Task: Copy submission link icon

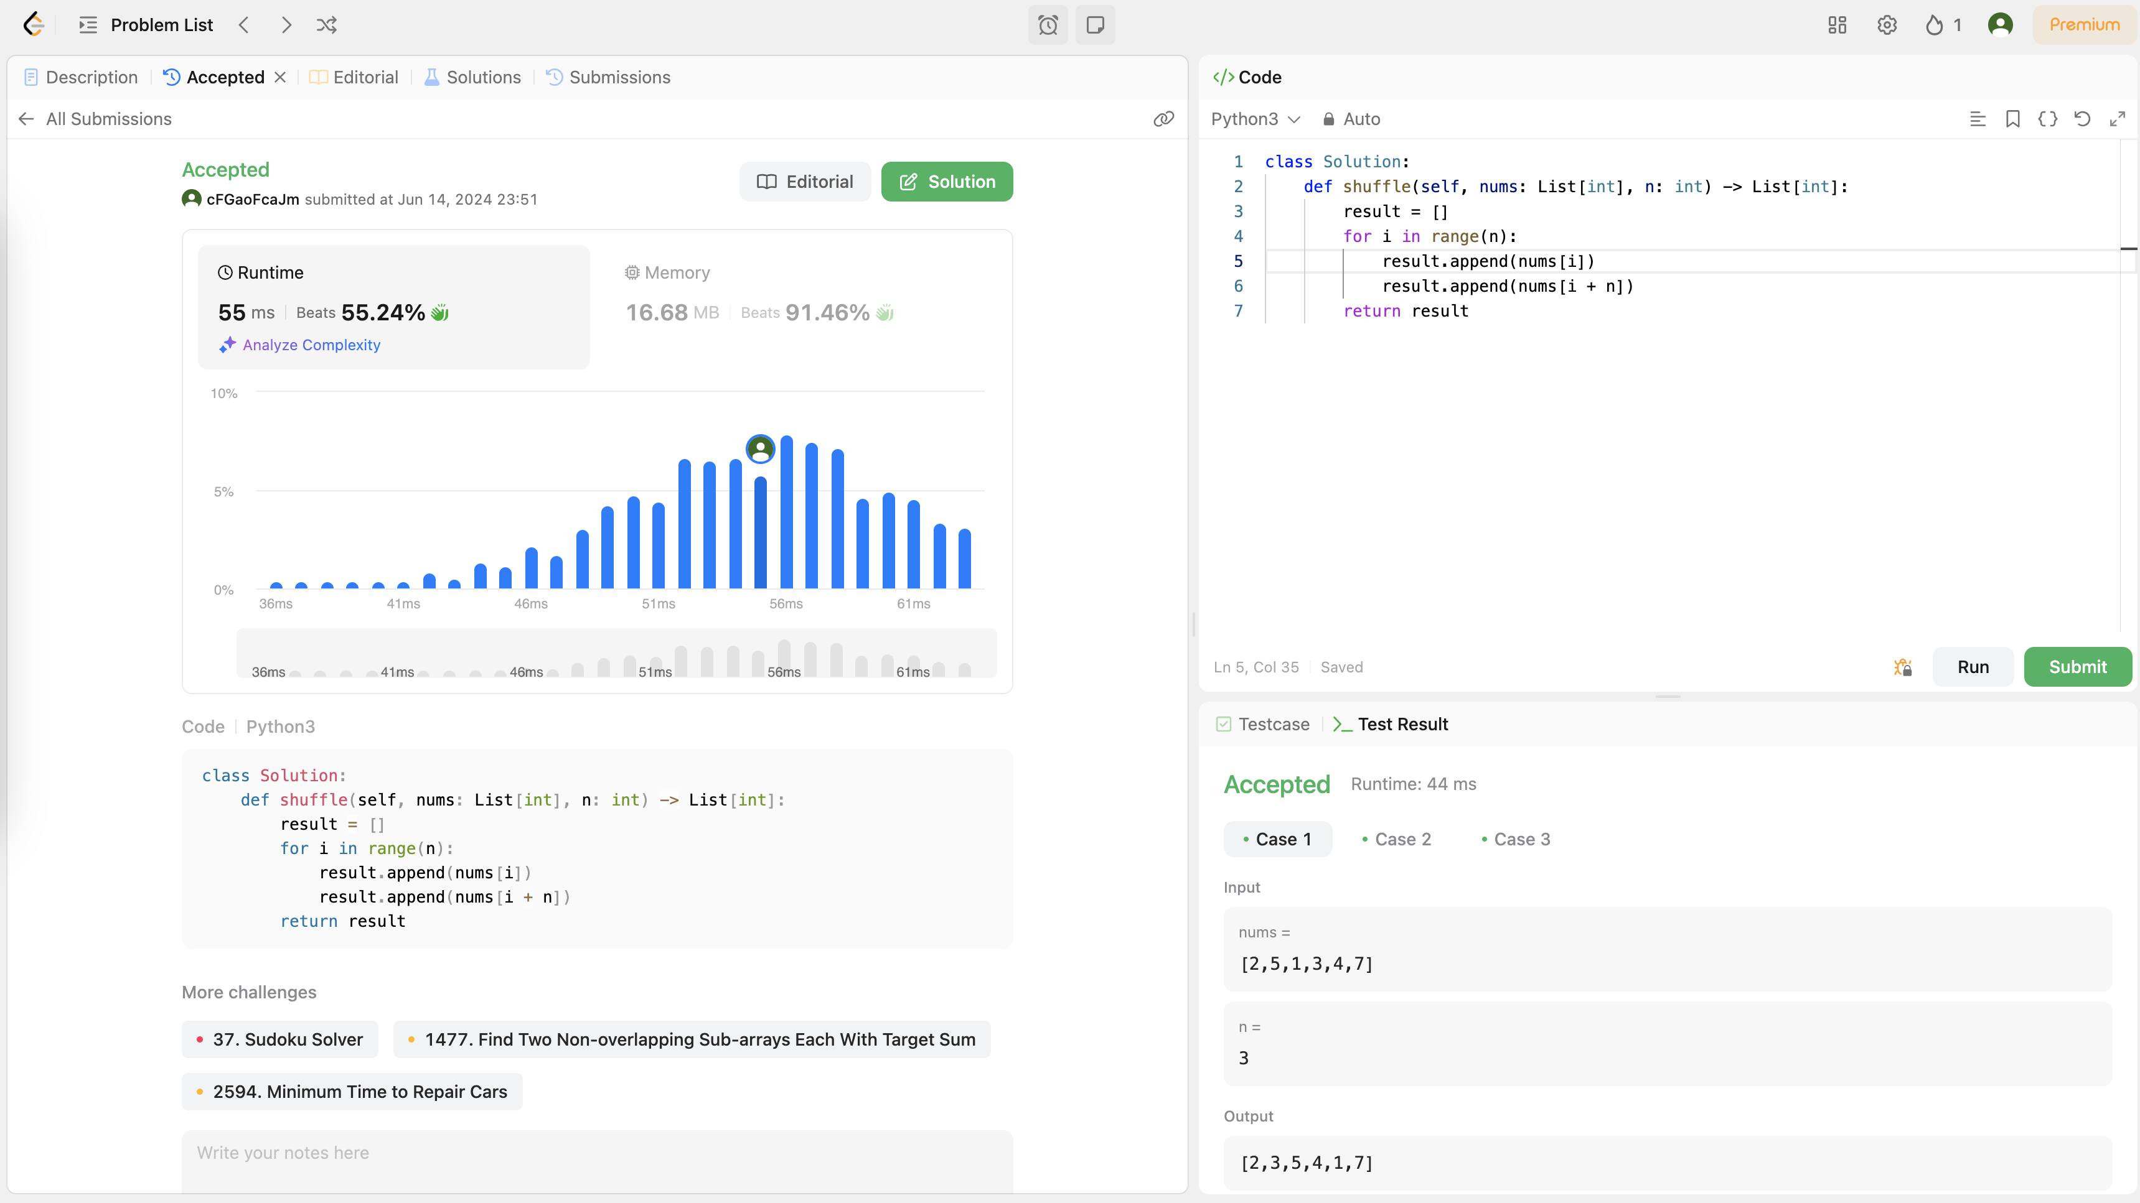Action: point(1163,119)
